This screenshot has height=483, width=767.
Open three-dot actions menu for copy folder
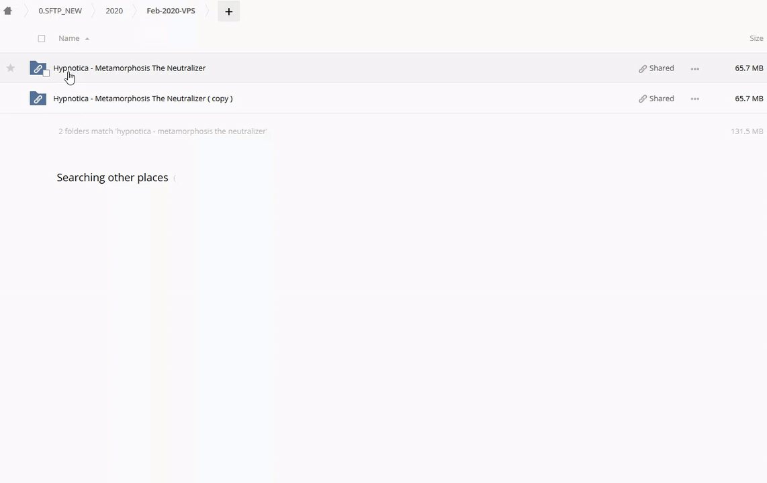tap(694, 99)
